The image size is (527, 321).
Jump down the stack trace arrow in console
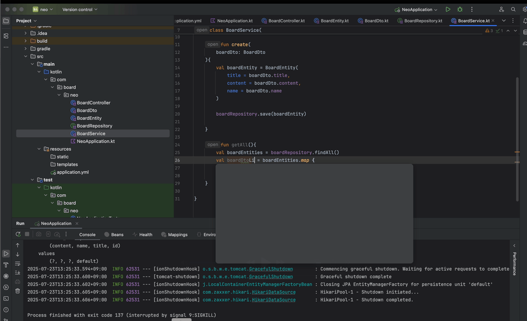[x=18, y=255]
